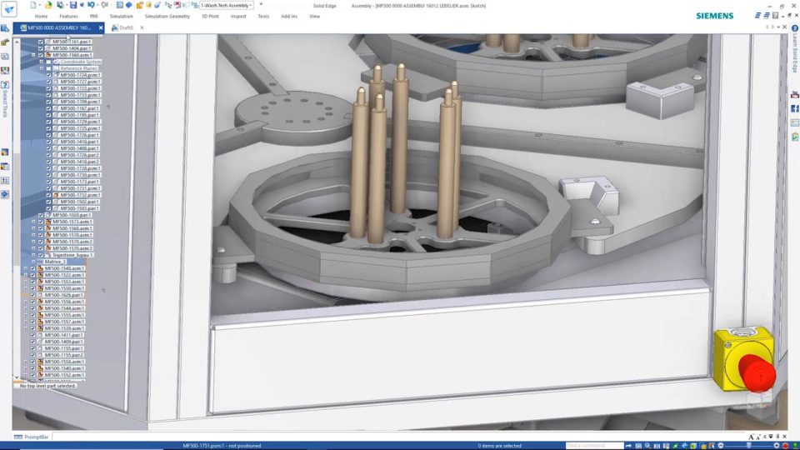Click the Solid Edge application button
Image resolution: width=800 pixels, height=450 pixels.
(x=10, y=7)
